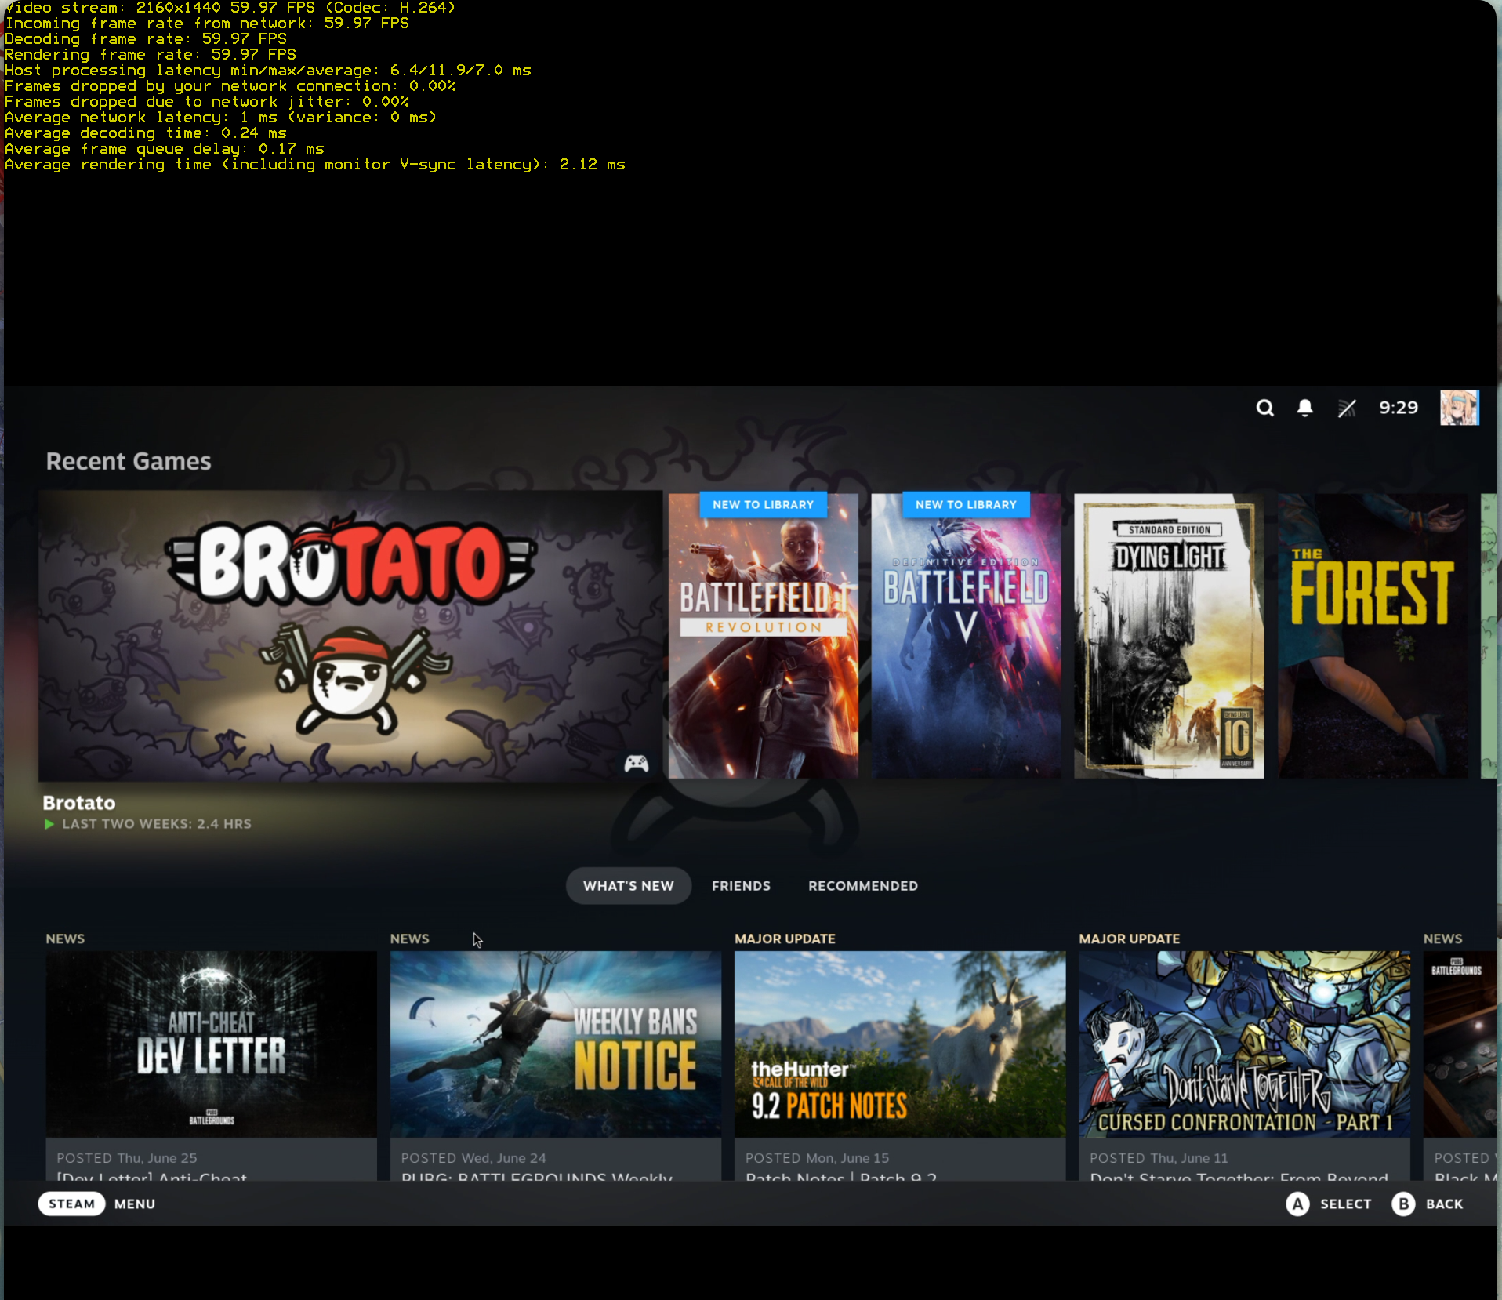Click NEW TO LIBRARY badge on Battlefield 1
Image resolution: width=1502 pixels, height=1300 pixels.
[763, 504]
